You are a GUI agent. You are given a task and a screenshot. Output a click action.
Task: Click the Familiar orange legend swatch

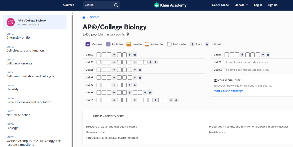tap(129, 44)
